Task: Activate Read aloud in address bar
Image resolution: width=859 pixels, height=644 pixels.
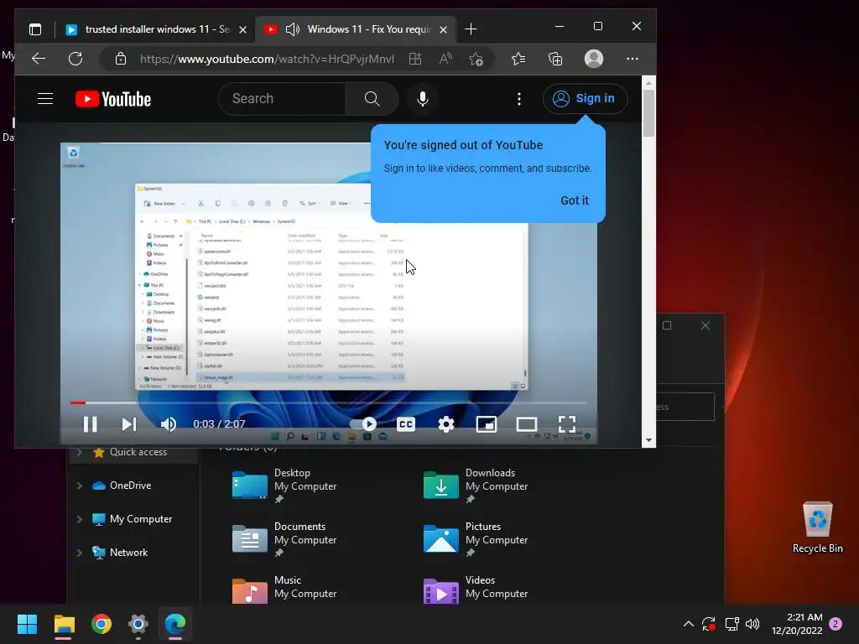Action: pyautogui.click(x=445, y=59)
